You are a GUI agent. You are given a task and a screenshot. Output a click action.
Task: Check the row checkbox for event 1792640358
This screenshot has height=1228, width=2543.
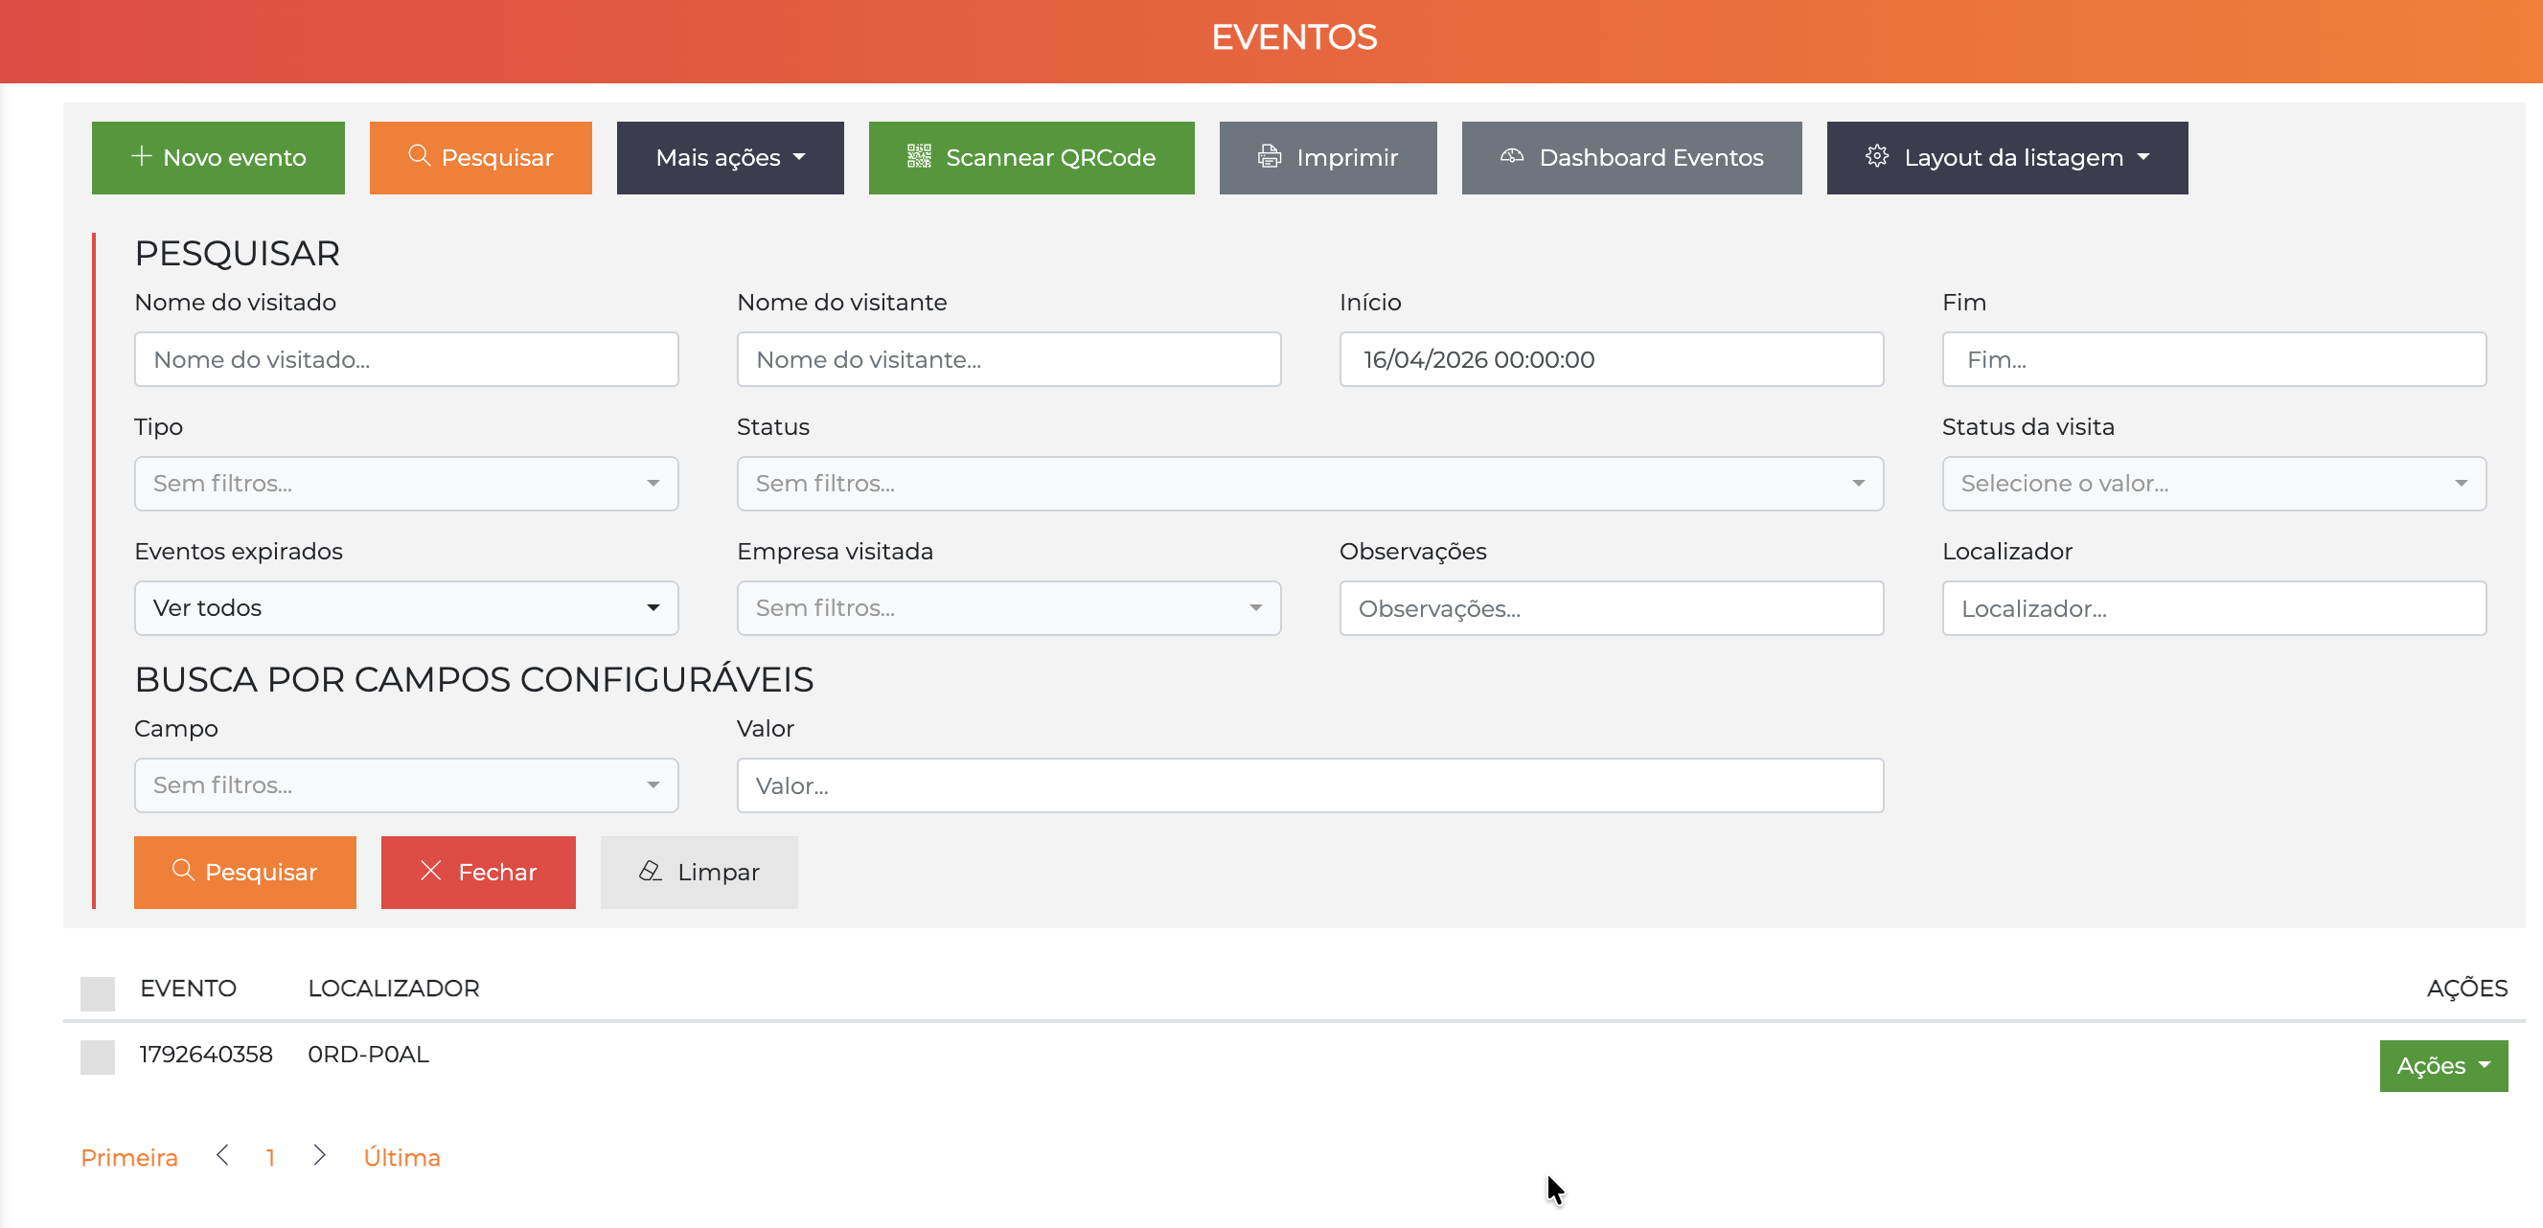tap(98, 1057)
